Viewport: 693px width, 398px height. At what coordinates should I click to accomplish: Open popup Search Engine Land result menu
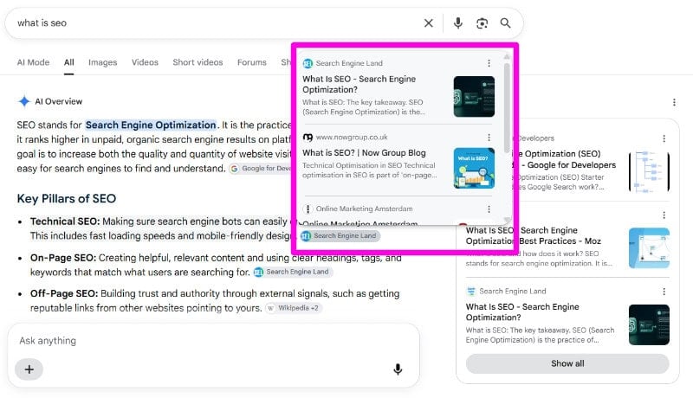(489, 63)
